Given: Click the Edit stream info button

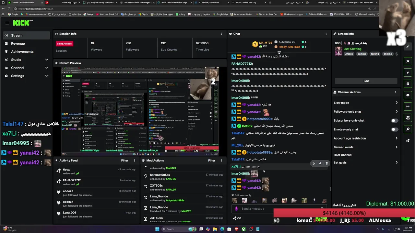Looking at the screenshot, I should 366,81.
